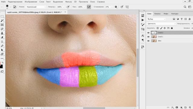
Task: Select the Hand rotate view tool
Action: pos(2,54)
